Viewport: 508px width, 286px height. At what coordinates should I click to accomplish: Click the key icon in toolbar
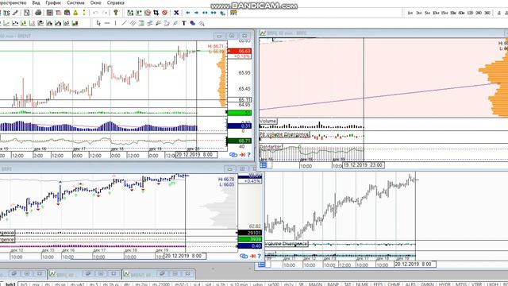pos(115,13)
